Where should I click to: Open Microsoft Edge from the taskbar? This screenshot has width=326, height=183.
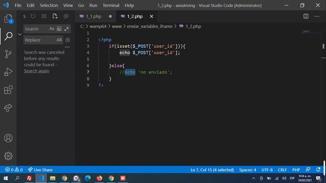coord(88,178)
